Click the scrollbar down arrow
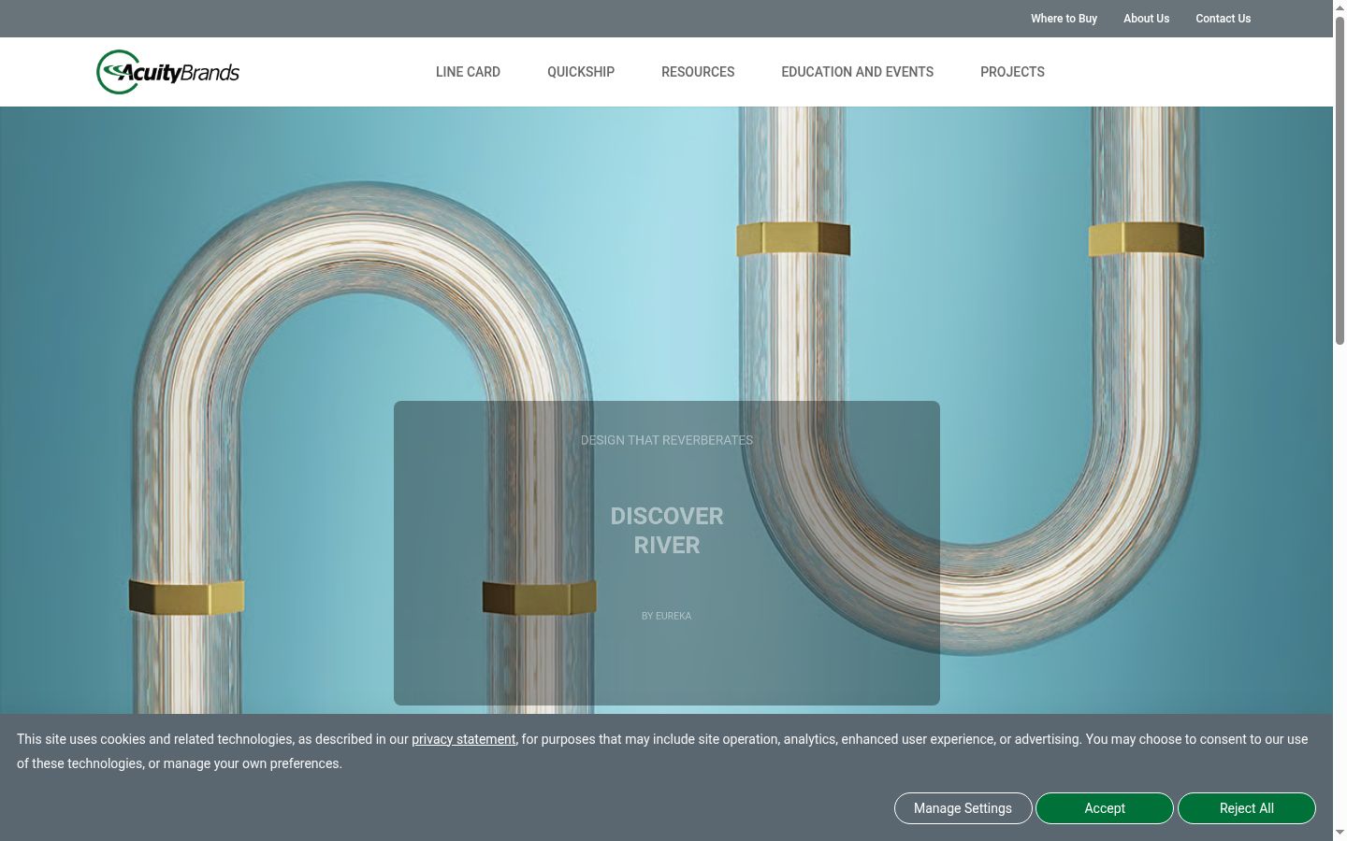Viewport: 1347px width, 841px height. point(1340,833)
